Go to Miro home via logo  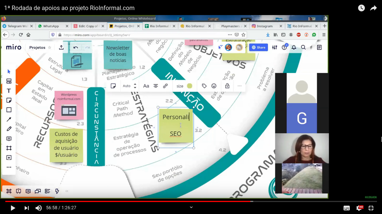14,47
